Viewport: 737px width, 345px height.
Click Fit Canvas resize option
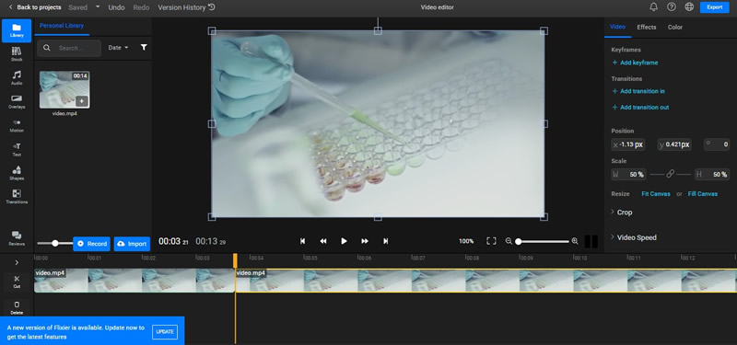(x=656, y=194)
